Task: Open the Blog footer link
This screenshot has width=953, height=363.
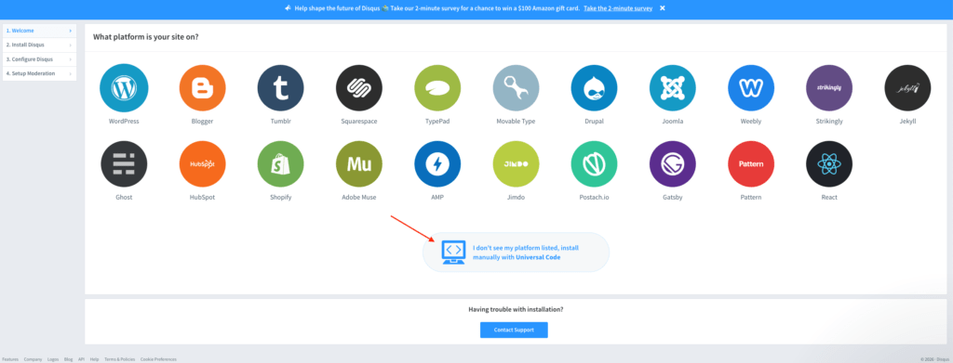Action: (68, 359)
